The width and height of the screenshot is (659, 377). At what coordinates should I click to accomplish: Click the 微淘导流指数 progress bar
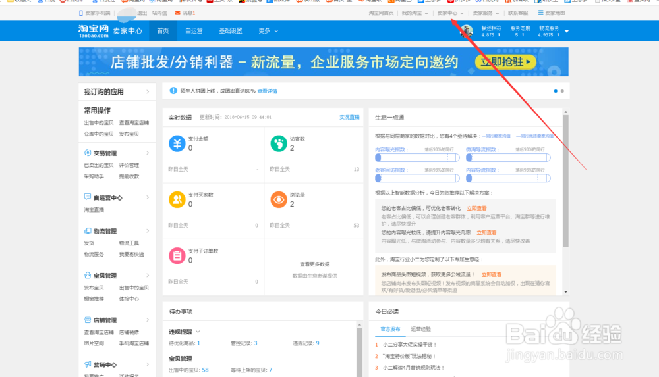pos(508,157)
